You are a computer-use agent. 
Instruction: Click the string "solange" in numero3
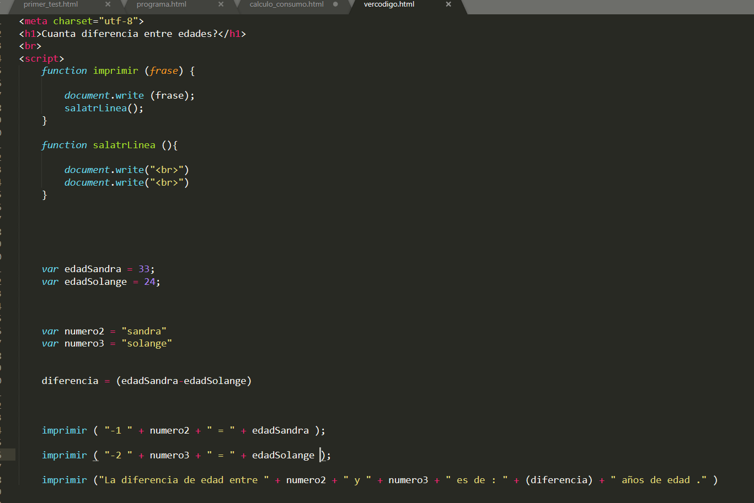click(x=147, y=343)
